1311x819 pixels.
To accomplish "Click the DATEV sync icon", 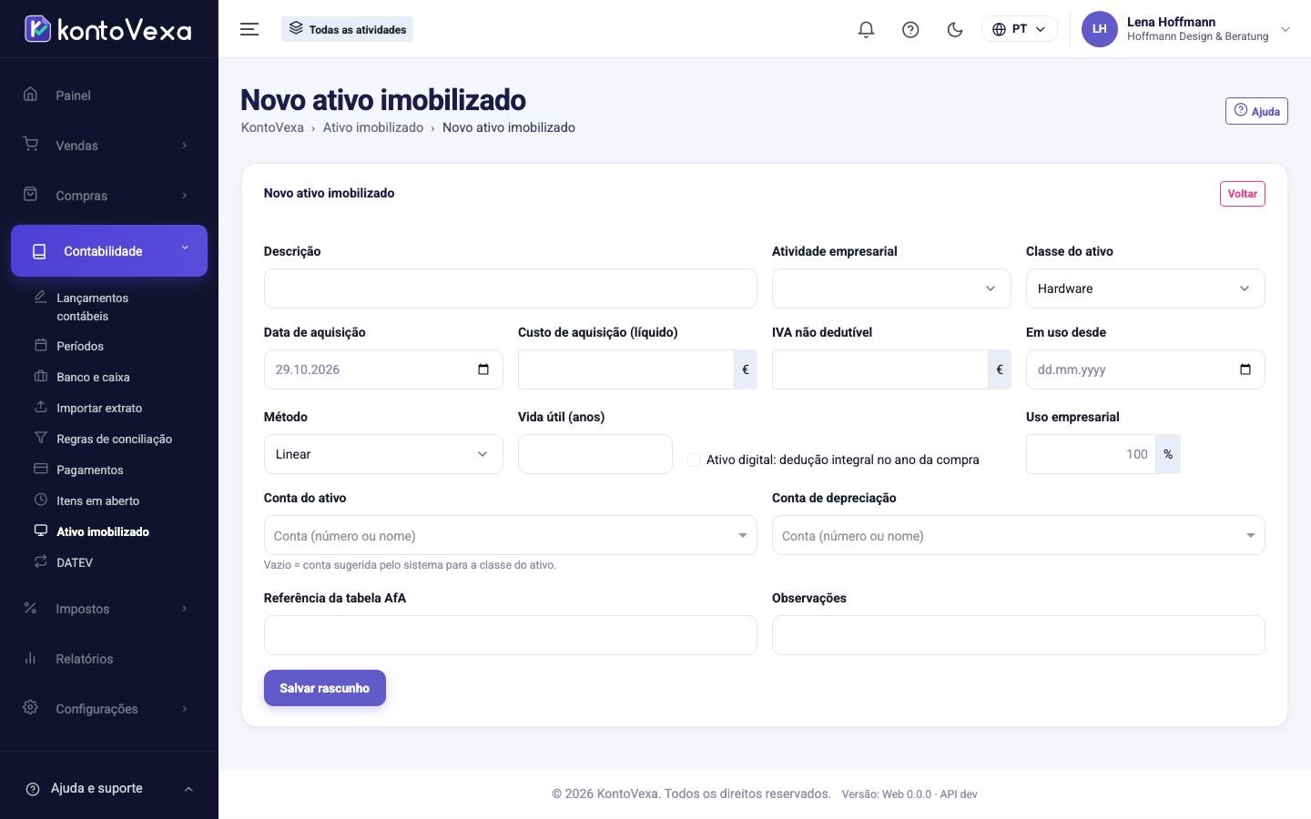I will pyautogui.click(x=40, y=561).
